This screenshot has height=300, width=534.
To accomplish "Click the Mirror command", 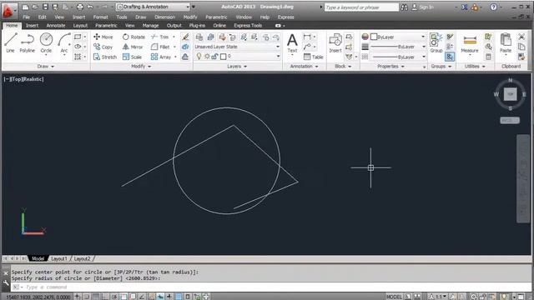I will click(133, 47).
